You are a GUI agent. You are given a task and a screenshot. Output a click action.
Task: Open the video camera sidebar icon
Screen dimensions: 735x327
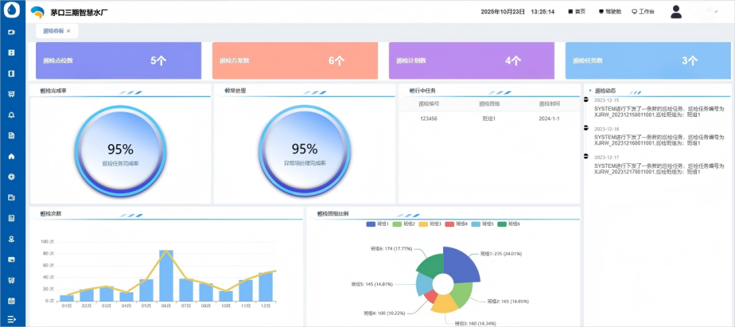[12, 33]
